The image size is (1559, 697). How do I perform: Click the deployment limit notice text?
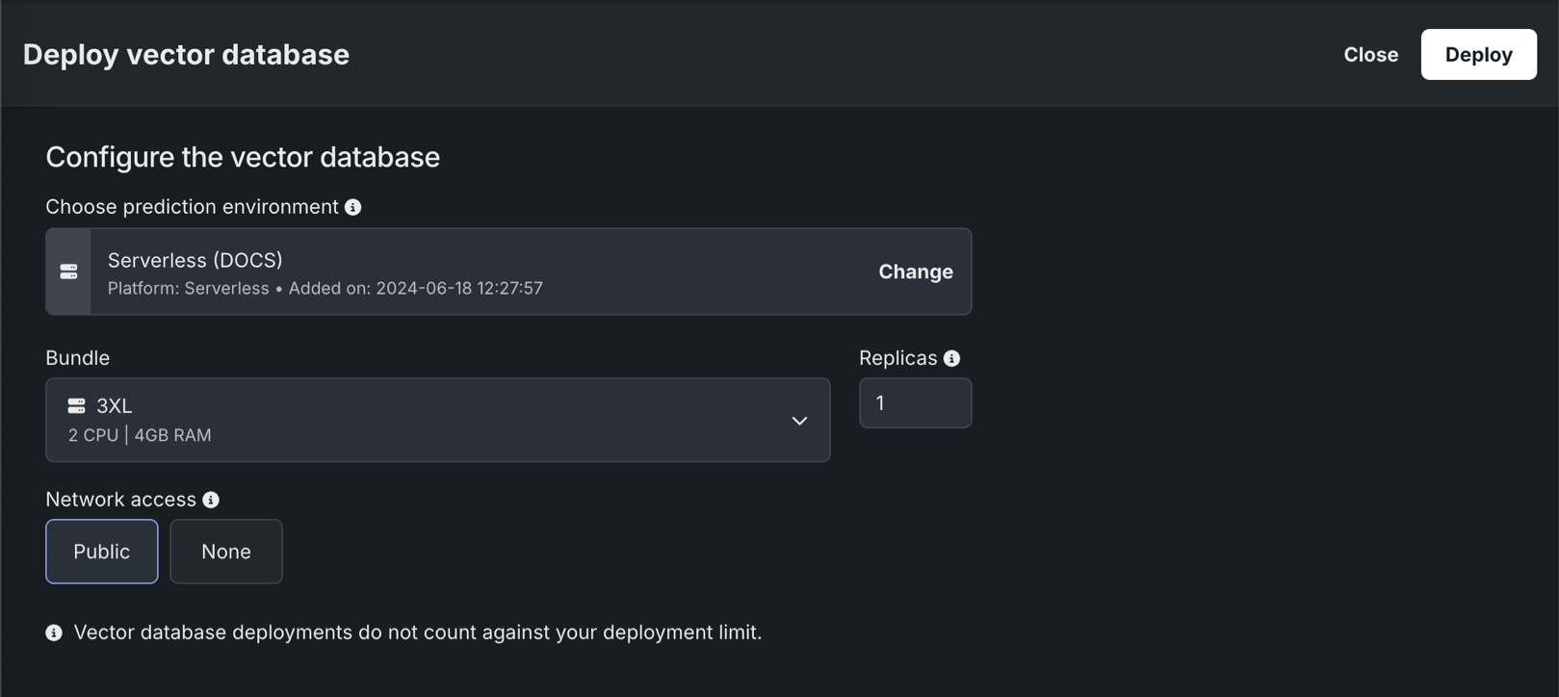[418, 632]
